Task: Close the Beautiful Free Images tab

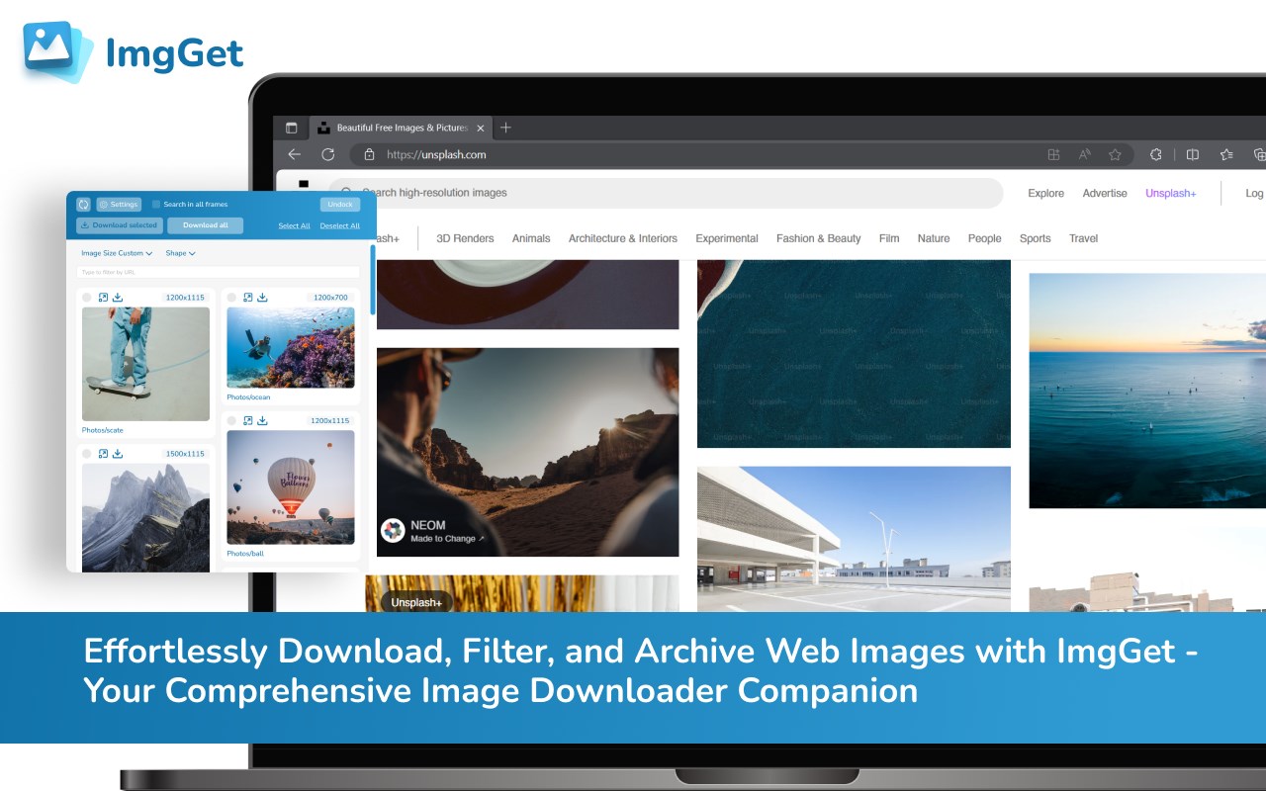Action: (481, 128)
